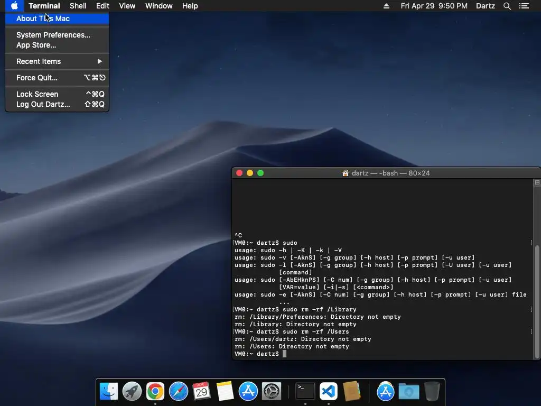Open Spotlight search magnifier icon
541x406 pixels.
507,6
